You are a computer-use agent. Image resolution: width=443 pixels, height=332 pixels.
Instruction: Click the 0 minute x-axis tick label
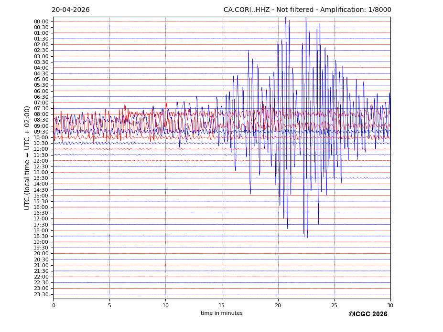coord(54,305)
